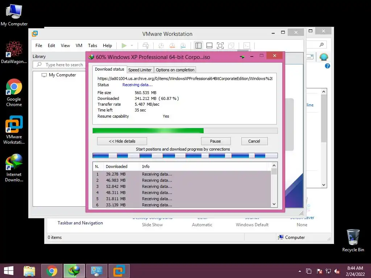Select the Download status tab
The height and width of the screenshot is (278, 371).
tap(109, 69)
